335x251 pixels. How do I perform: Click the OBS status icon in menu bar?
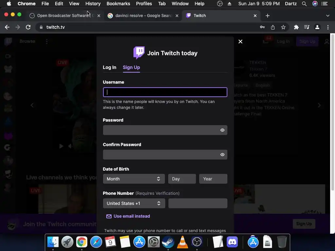[220, 4]
